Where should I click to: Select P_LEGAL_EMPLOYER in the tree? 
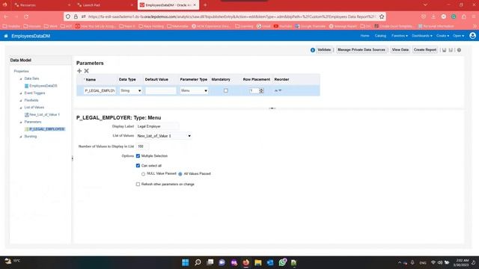coord(46,129)
